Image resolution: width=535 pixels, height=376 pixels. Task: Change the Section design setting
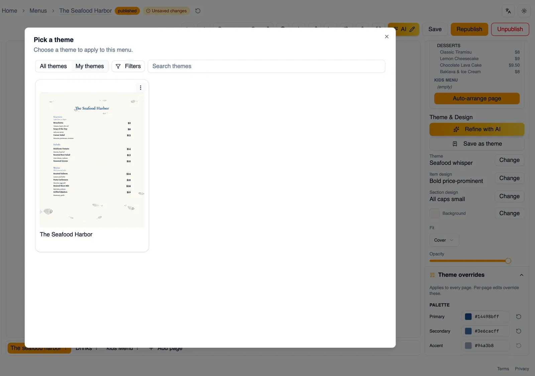[x=509, y=196]
